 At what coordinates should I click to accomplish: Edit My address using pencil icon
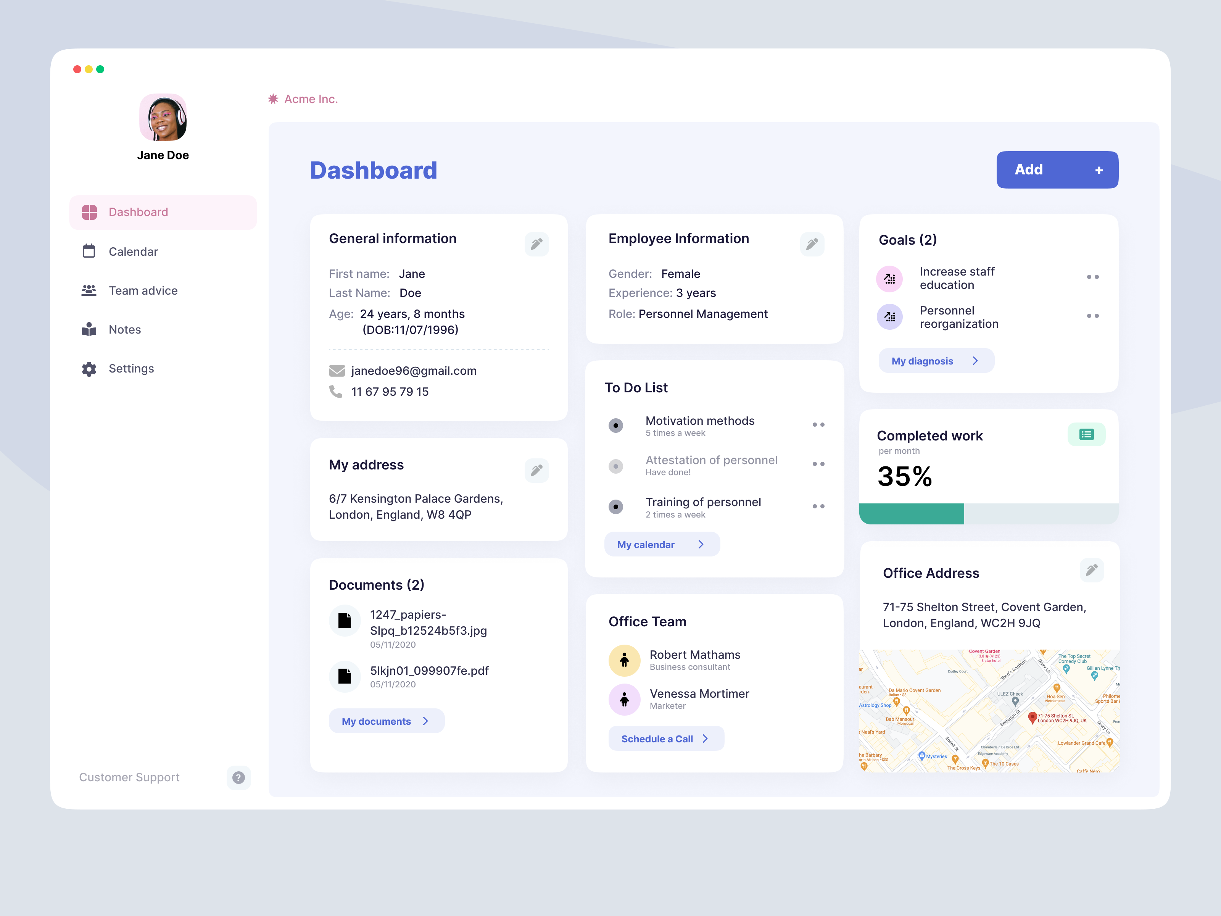536,471
